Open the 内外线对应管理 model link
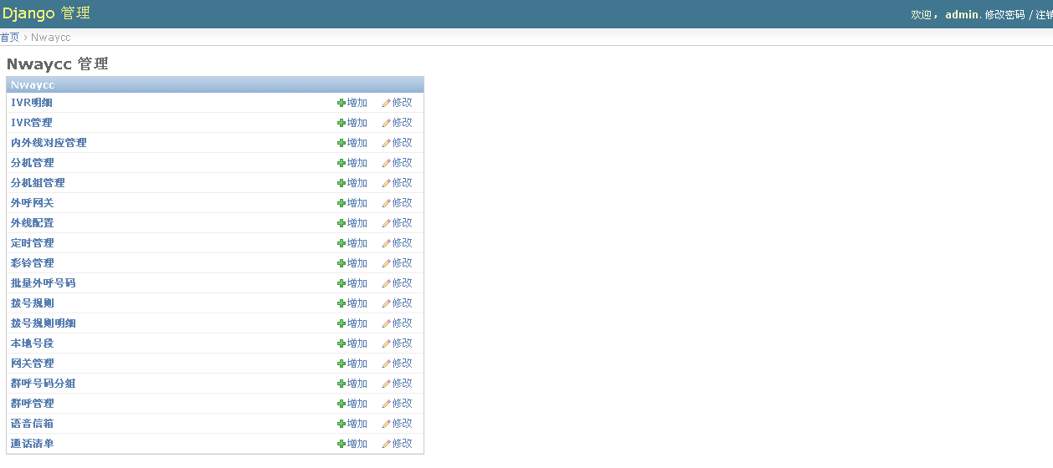 49,143
